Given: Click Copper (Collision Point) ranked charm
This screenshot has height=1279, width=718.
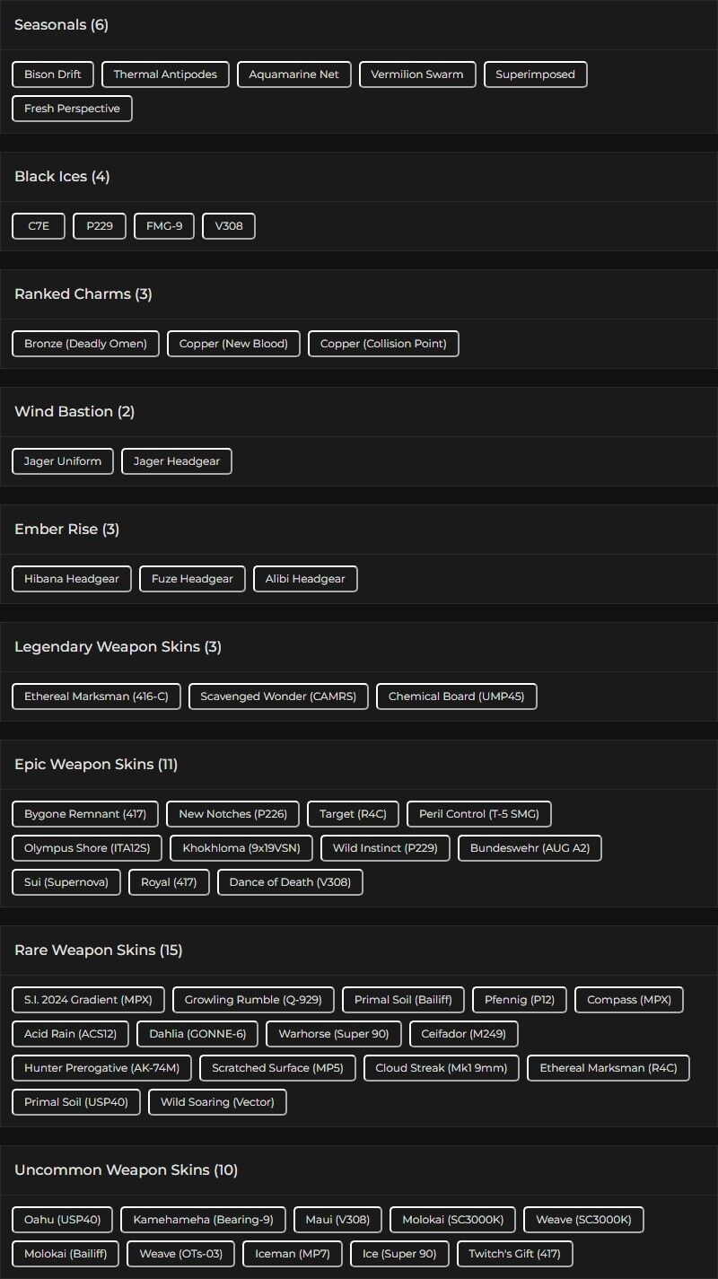Looking at the screenshot, I should coord(383,344).
